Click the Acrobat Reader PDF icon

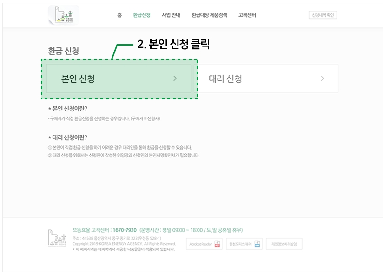coord(218,244)
